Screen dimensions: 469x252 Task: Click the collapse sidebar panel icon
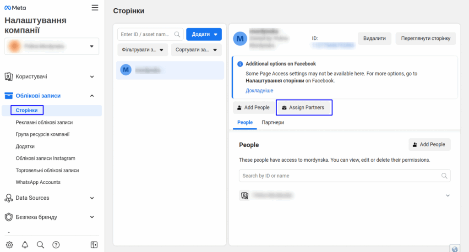pyautogui.click(x=94, y=245)
